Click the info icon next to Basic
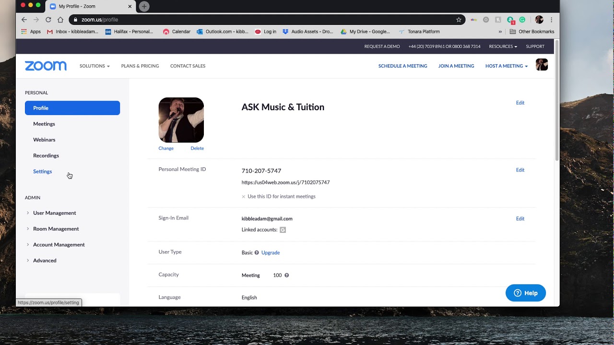614x345 pixels. point(257,253)
